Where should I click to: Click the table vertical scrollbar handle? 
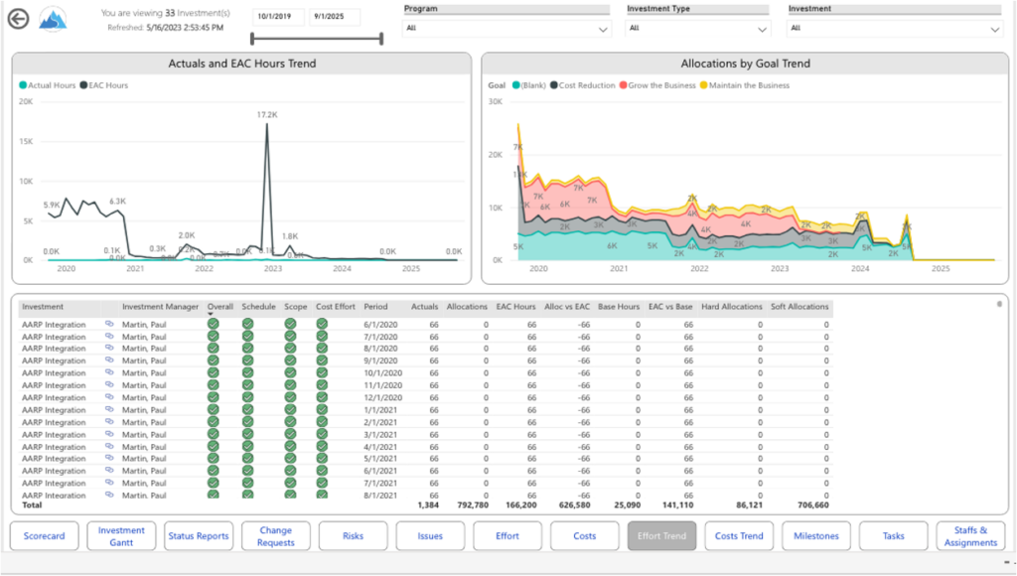tap(999, 304)
